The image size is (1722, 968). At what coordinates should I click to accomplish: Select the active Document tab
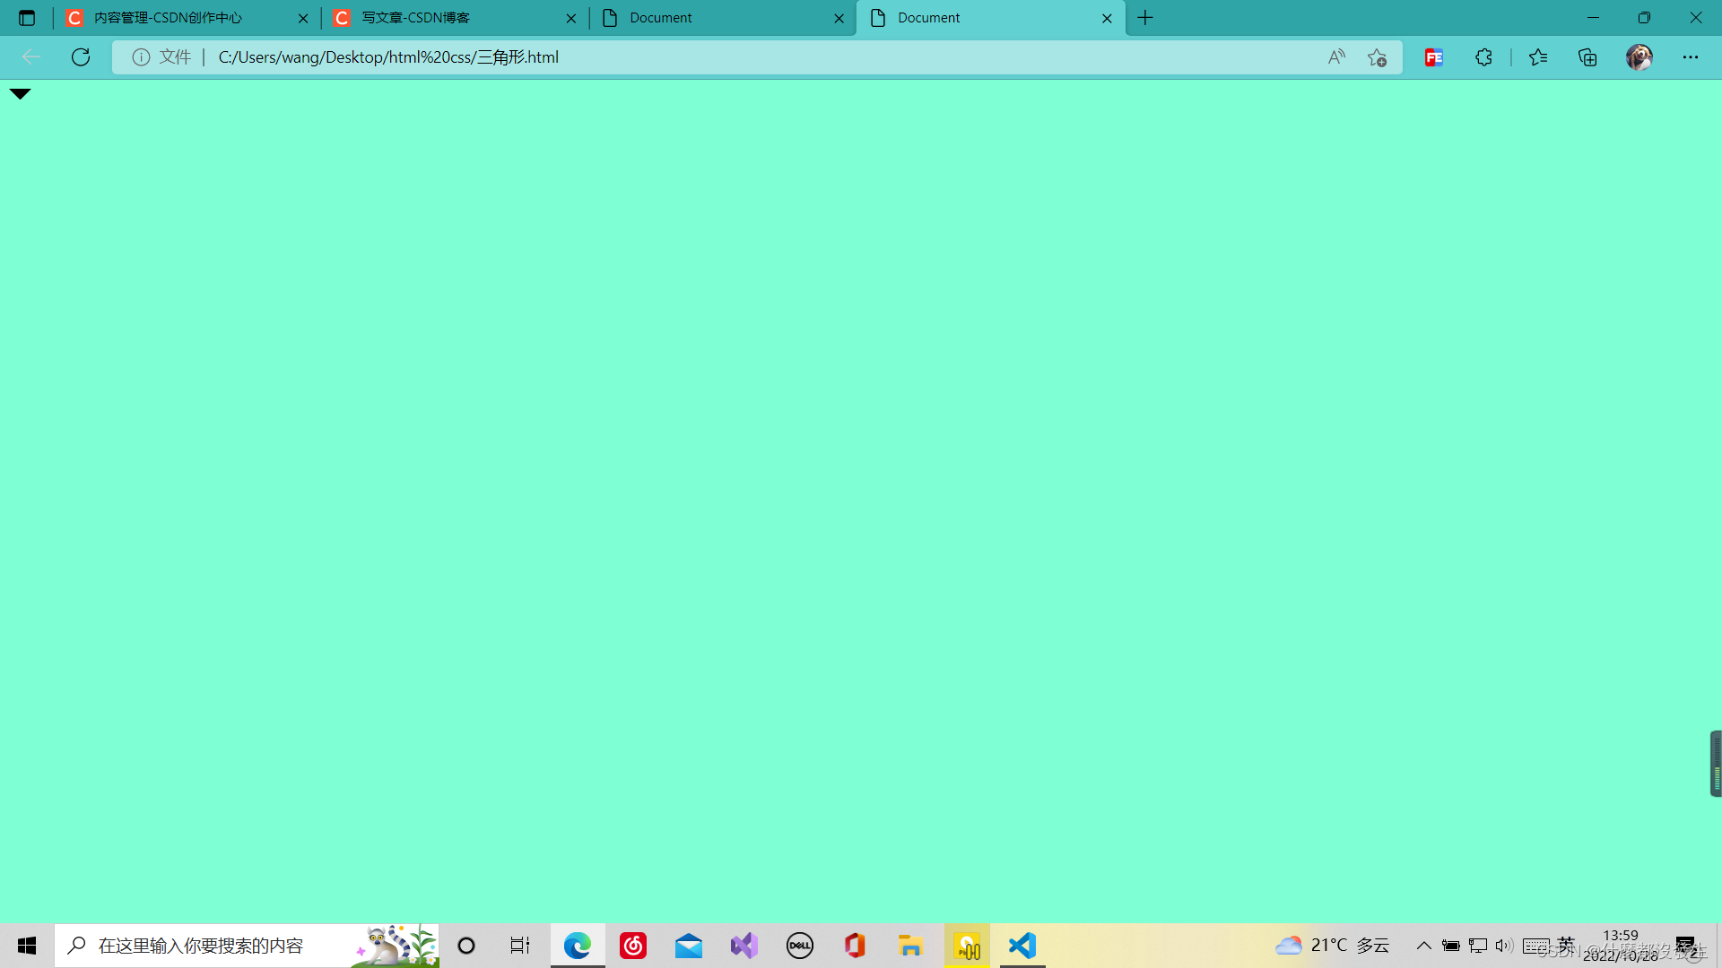tap(991, 18)
